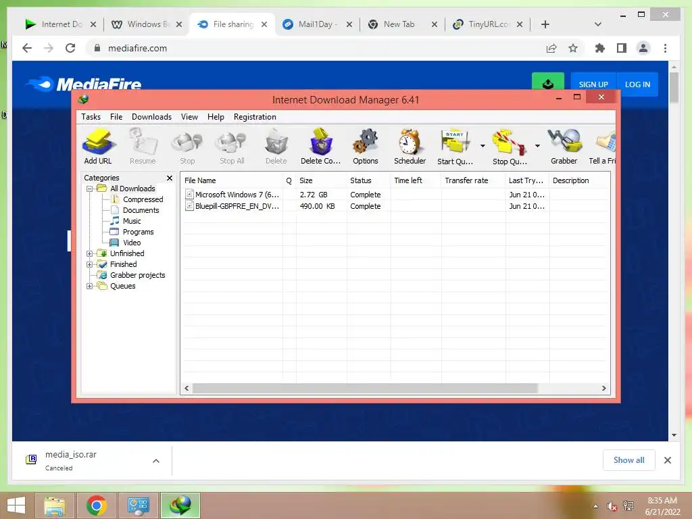The width and height of the screenshot is (692, 519).
Task: Open Chrome from the taskbar
Action: (97, 505)
